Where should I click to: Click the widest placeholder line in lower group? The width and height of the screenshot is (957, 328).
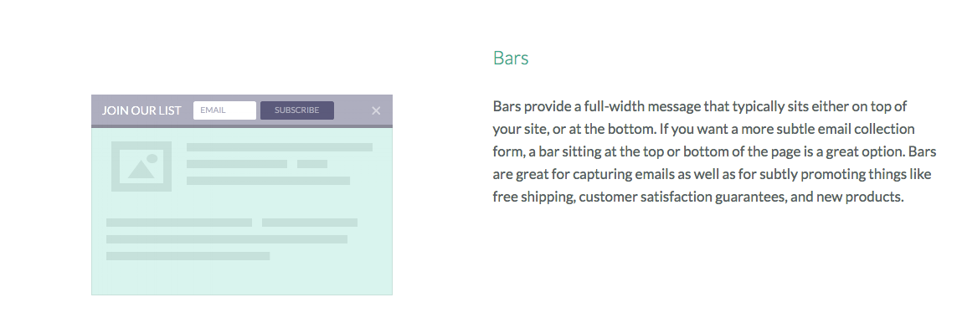point(226,239)
